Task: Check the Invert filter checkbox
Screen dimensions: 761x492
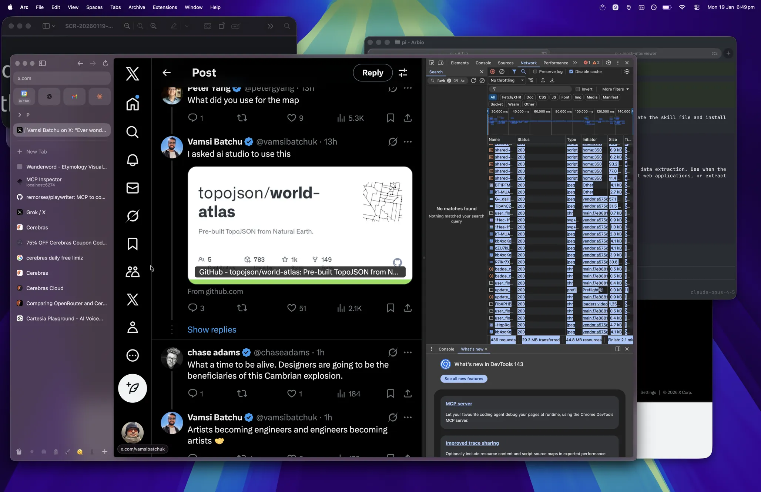Action: coord(578,89)
